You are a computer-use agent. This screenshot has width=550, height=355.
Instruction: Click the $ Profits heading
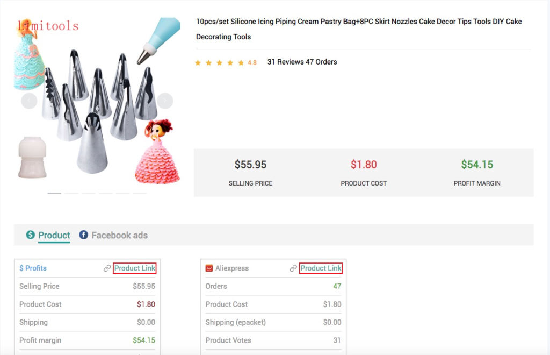pos(33,268)
